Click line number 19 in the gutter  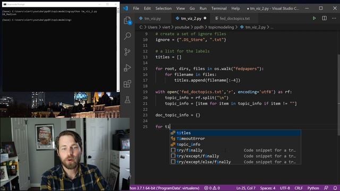point(145,92)
